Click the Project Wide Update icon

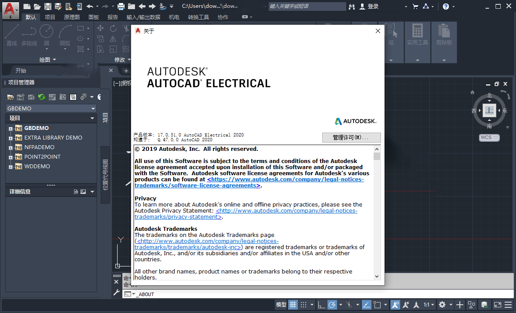(63, 97)
